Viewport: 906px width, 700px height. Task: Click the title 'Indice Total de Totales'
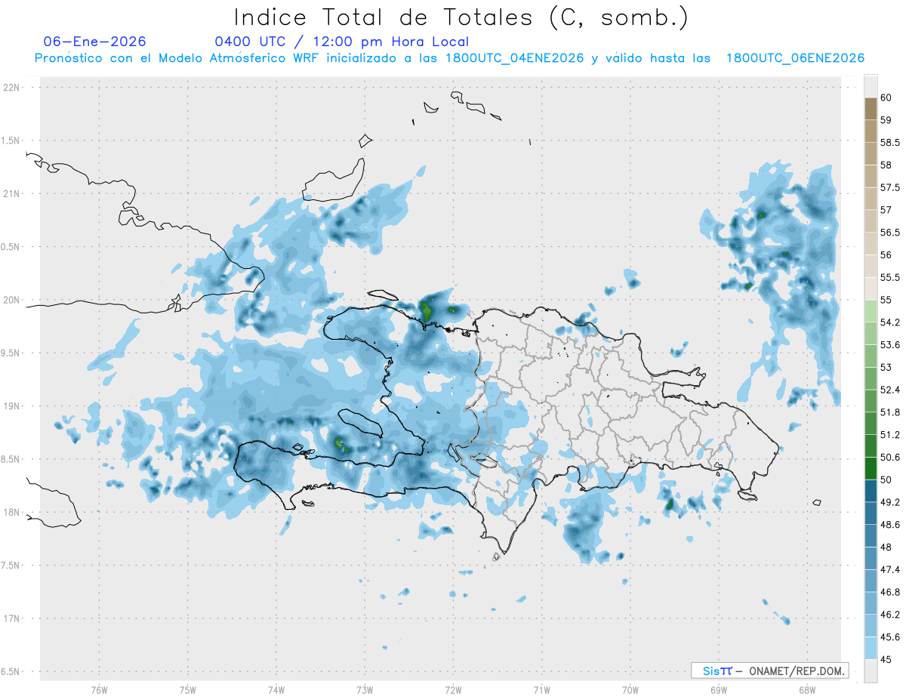[x=387, y=17]
